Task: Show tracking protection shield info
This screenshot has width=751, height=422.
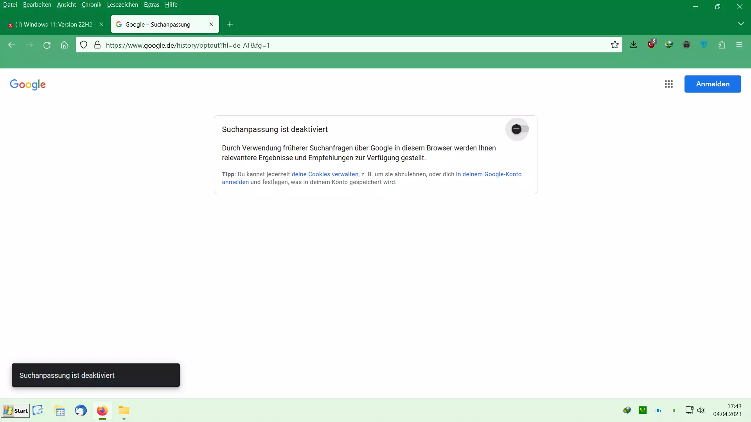Action: (x=84, y=45)
